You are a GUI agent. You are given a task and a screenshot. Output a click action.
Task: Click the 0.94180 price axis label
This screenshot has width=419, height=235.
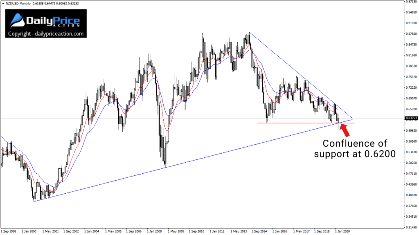coord(412,12)
